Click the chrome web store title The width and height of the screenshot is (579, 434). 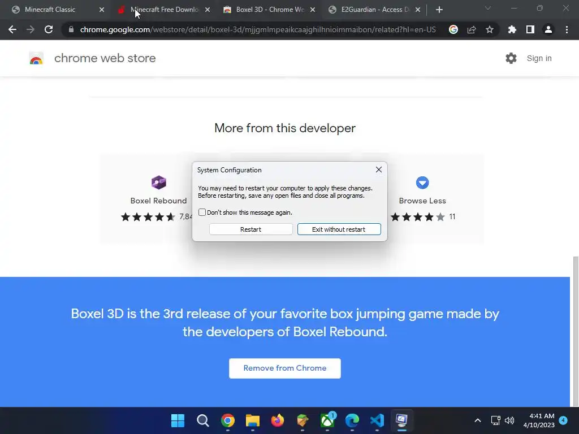click(x=105, y=58)
